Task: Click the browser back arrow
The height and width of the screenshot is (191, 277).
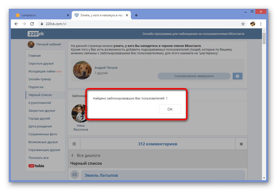Action: pyautogui.click(x=16, y=24)
